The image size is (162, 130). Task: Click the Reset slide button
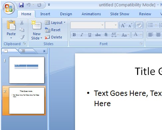(53, 30)
